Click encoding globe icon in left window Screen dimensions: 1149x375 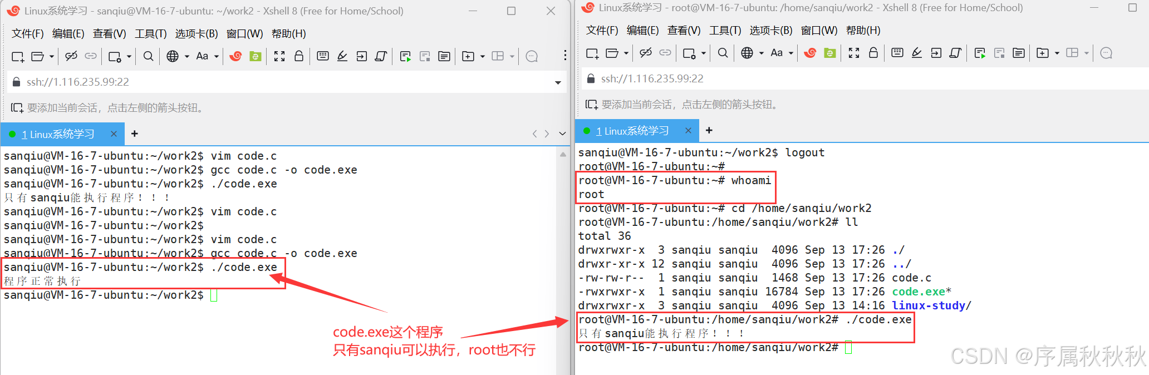173,56
